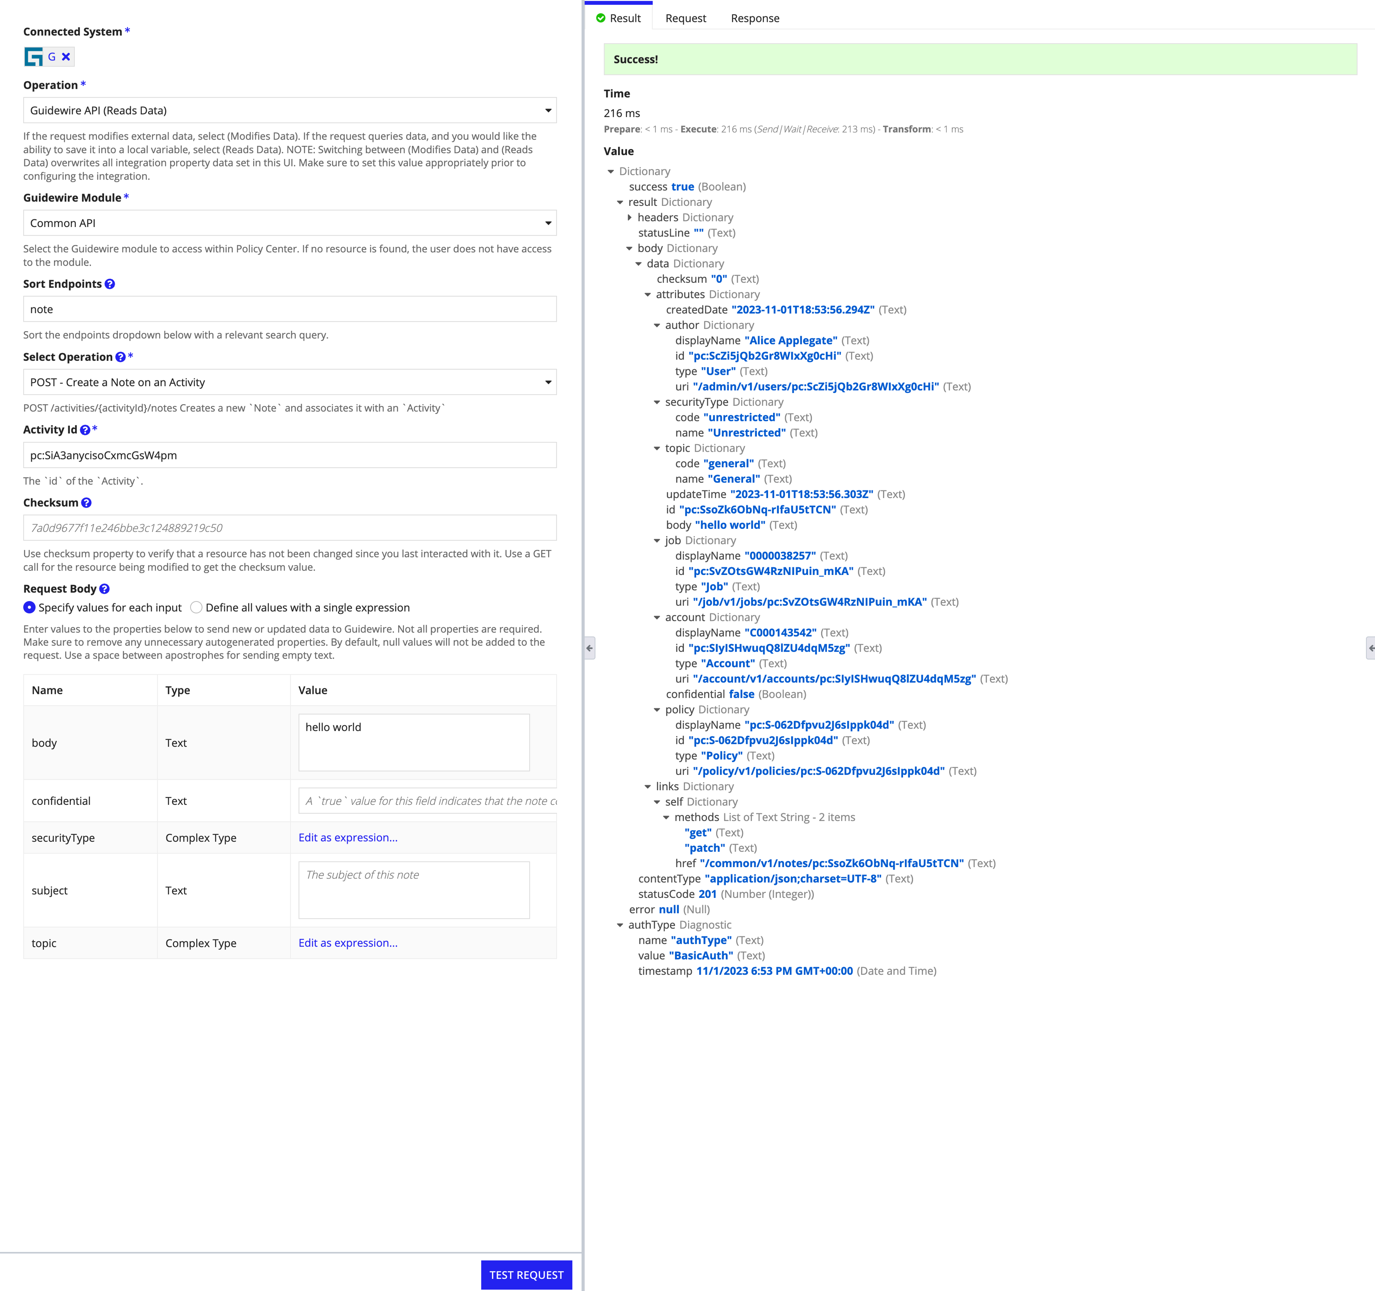
Task: Collapse left pane using splitter arrow
Action: click(589, 648)
